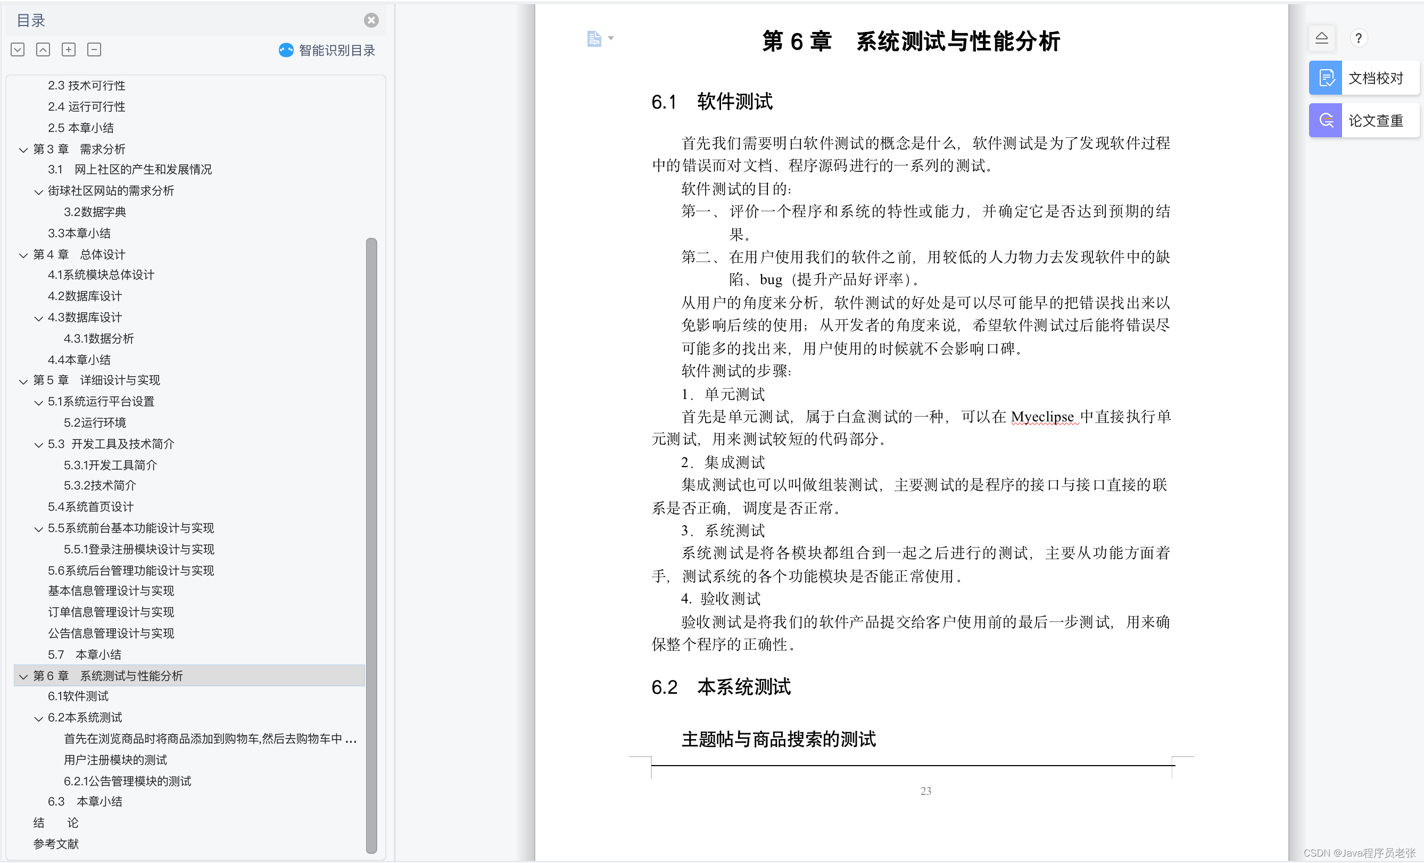Screen dimensions: 1424x863
Task: Jump to 参考文献 in outline
Action: [55, 844]
